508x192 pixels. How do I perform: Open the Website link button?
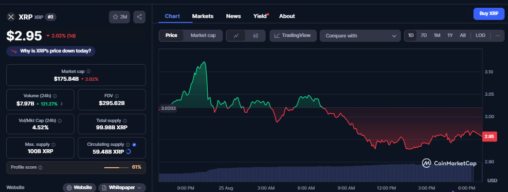[x=79, y=188]
